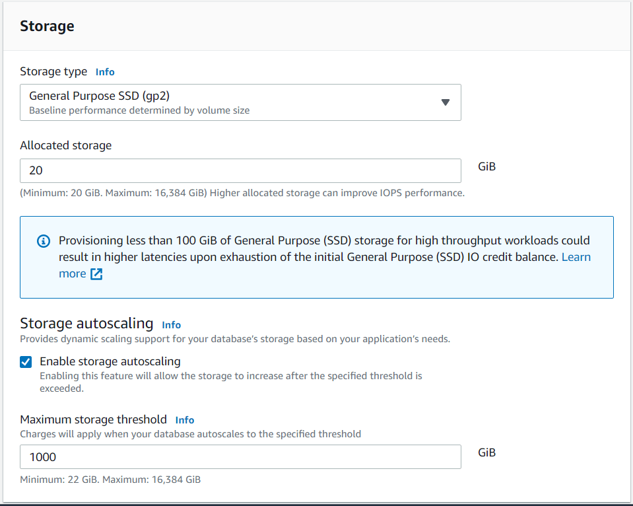Click the Storage section heading
This screenshot has height=506, width=633.
[47, 26]
